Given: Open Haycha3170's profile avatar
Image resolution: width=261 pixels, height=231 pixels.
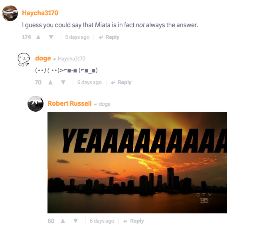Looking at the screenshot, I should [x=10, y=13].
